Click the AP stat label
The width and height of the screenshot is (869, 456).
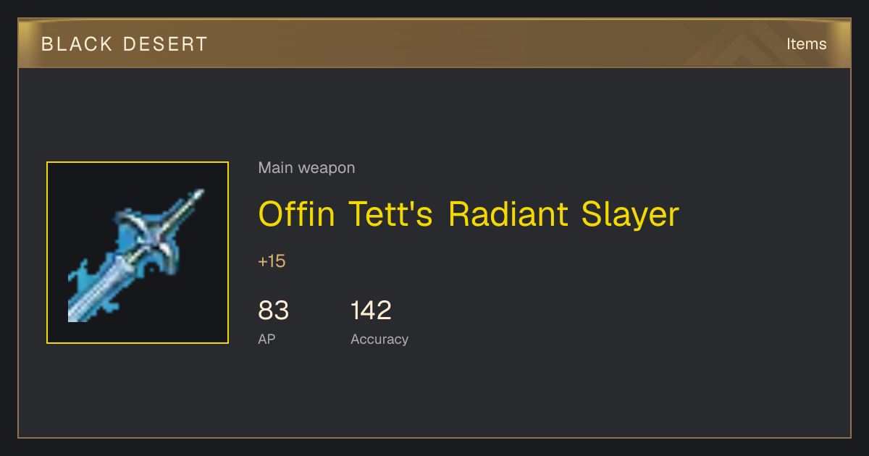266,339
